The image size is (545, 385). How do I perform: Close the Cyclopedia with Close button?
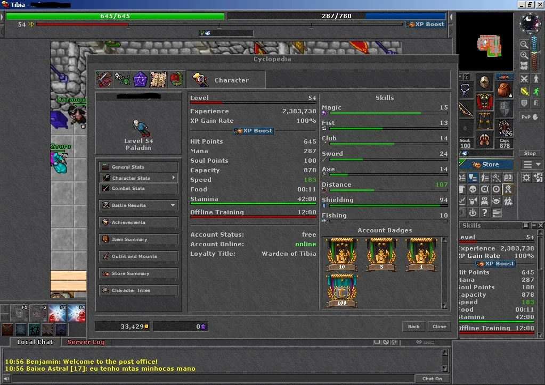439,327
